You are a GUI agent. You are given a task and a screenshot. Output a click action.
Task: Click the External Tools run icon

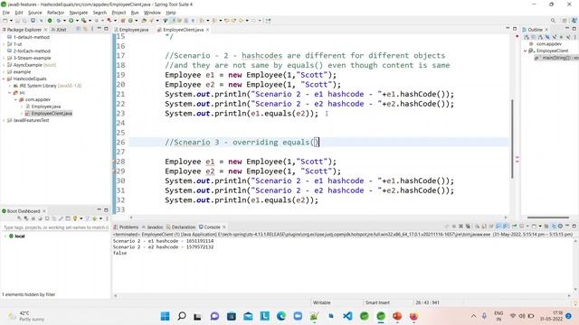(x=84, y=21)
